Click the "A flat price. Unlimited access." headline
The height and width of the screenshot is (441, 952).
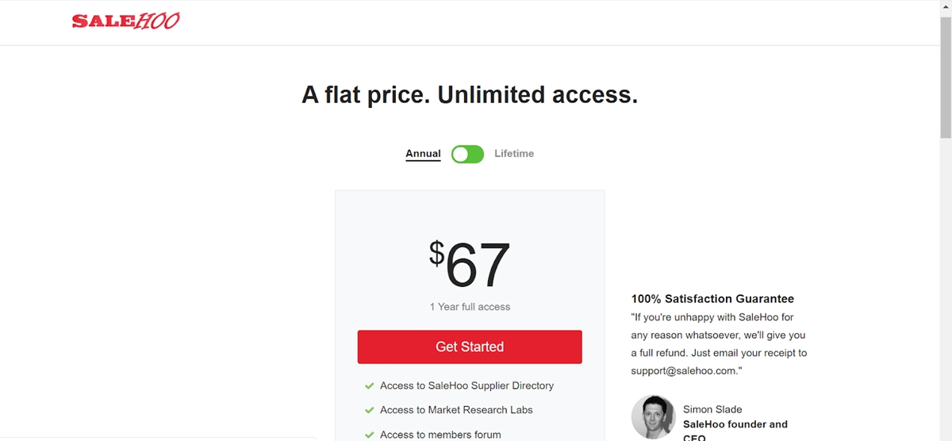tap(470, 95)
